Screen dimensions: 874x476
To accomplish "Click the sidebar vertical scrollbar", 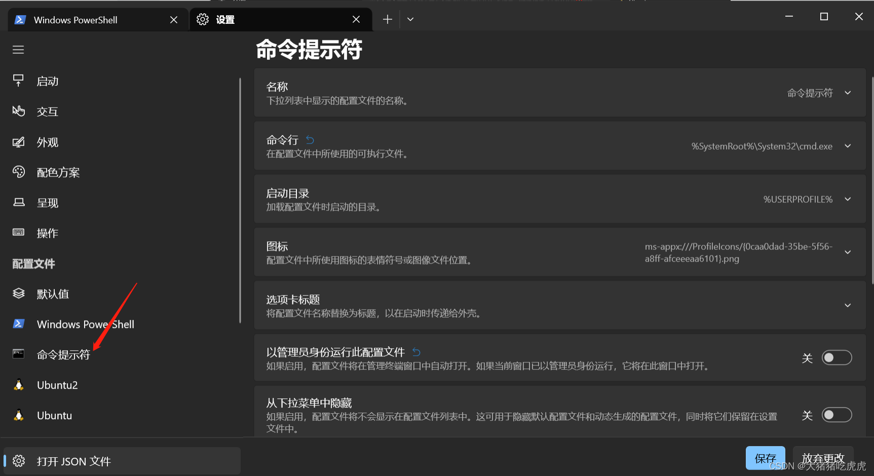I will click(240, 200).
